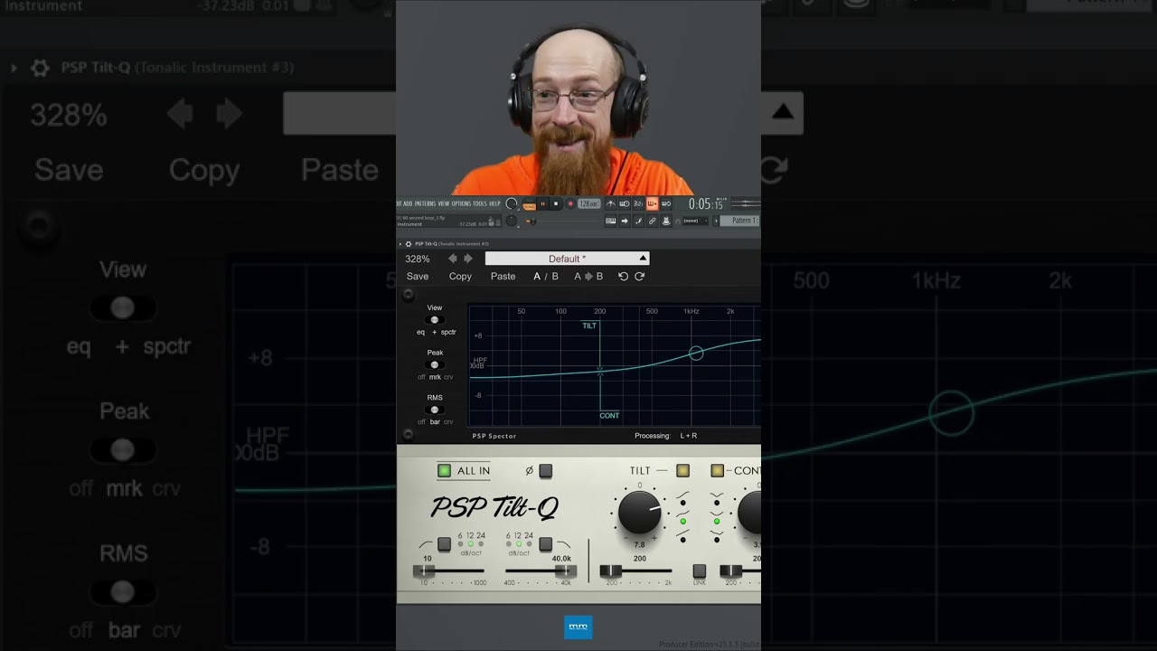Open the Options menu
This screenshot has width=1157, height=651.
(461, 203)
